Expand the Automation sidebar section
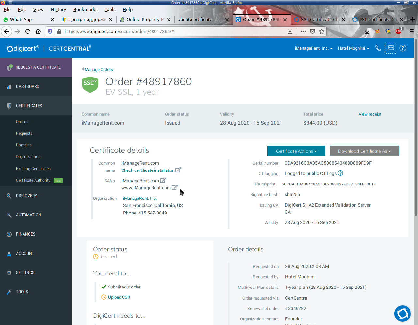 point(36,215)
